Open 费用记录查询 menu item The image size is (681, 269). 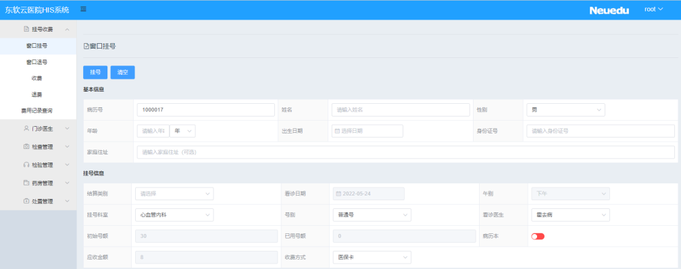(x=37, y=111)
